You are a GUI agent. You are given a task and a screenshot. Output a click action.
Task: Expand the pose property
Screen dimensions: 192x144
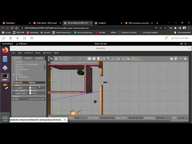14,96
